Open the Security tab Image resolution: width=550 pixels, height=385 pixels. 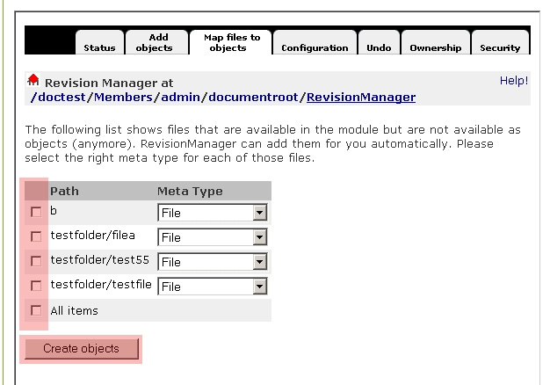(x=499, y=47)
